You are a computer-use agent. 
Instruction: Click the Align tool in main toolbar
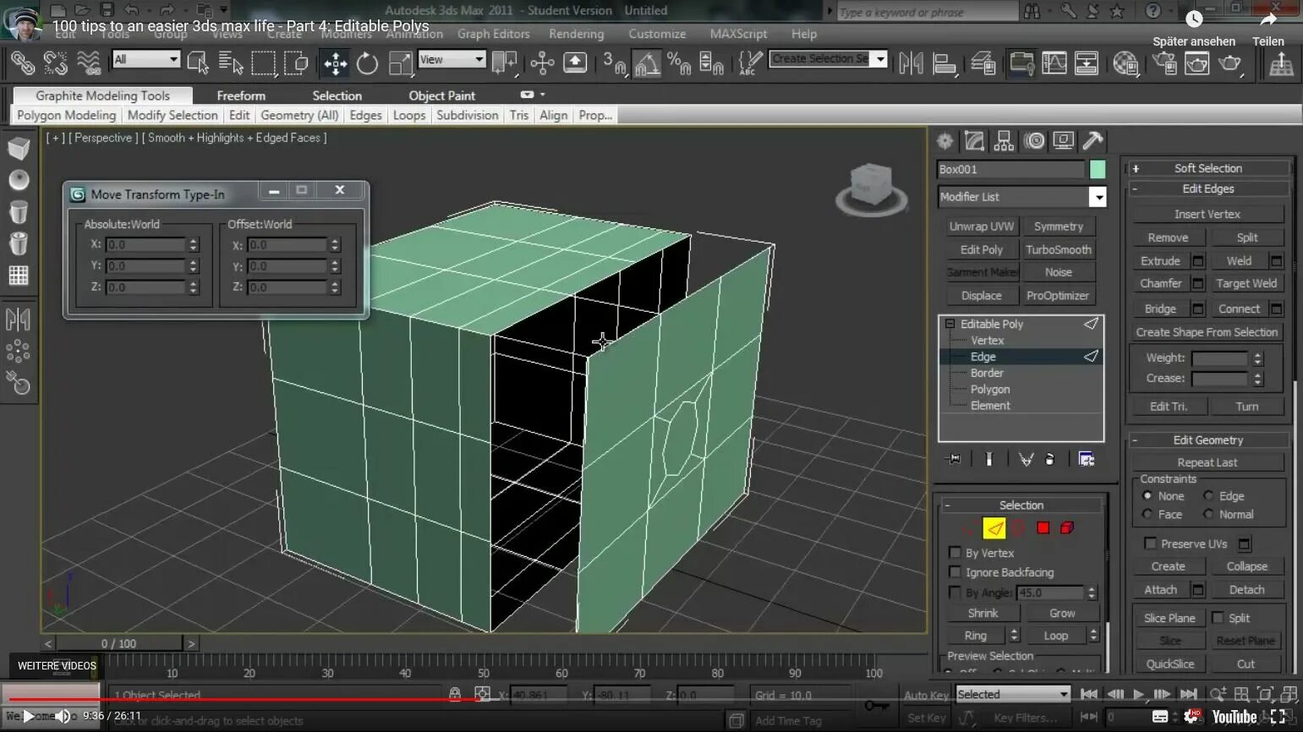(944, 63)
